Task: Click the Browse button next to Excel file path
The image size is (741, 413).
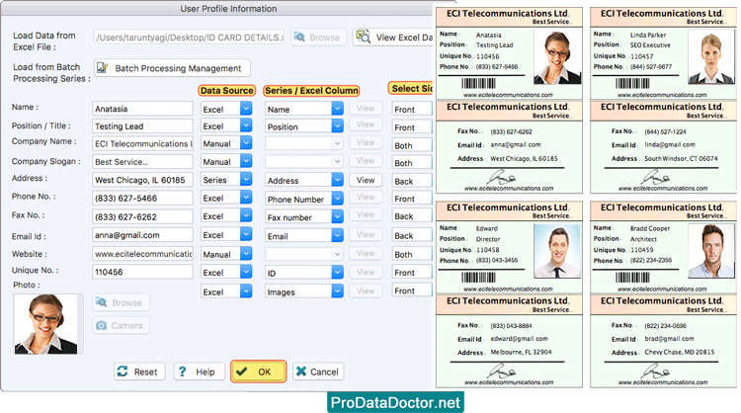Action: [318, 38]
